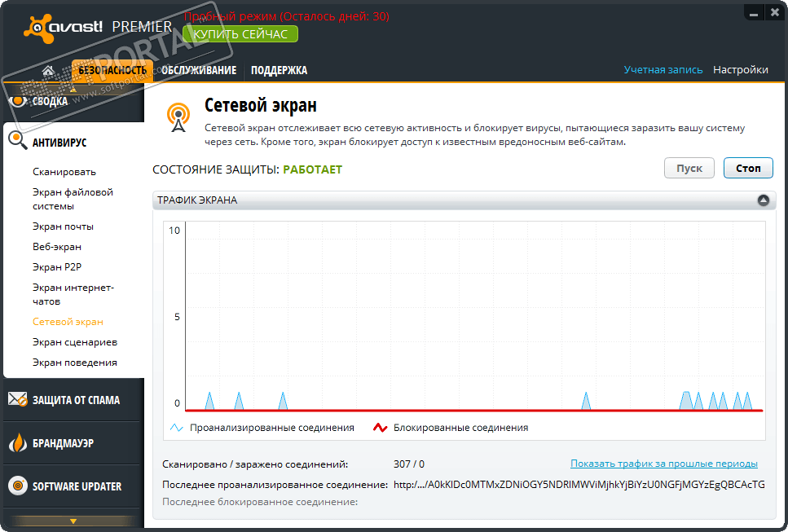The width and height of the screenshot is (788, 532).
Task: Select Экран сценариев
Action: click(75, 342)
